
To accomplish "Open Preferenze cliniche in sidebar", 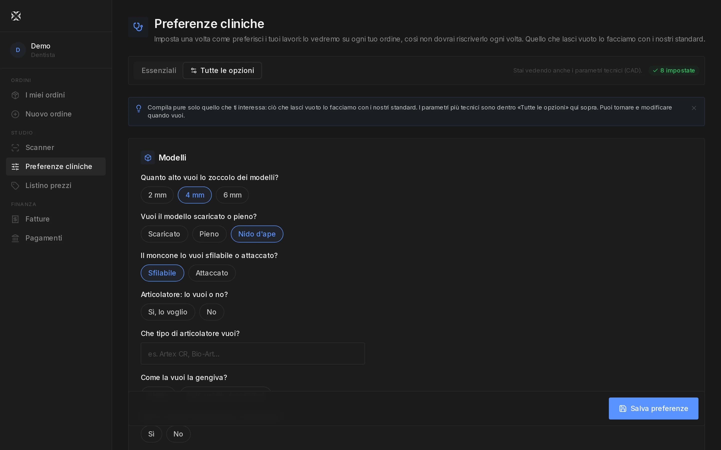I will (x=56, y=167).
